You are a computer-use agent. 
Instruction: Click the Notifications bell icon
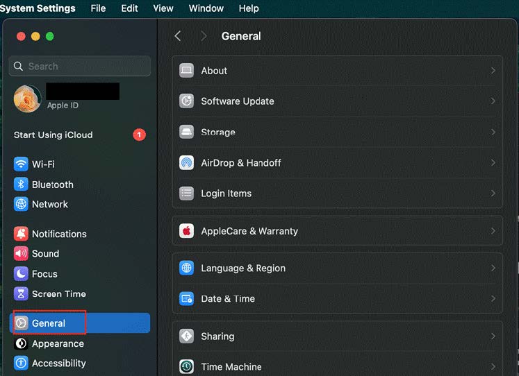click(21, 234)
